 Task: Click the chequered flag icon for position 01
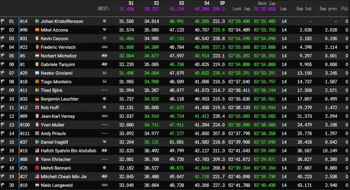tap(3, 21)
